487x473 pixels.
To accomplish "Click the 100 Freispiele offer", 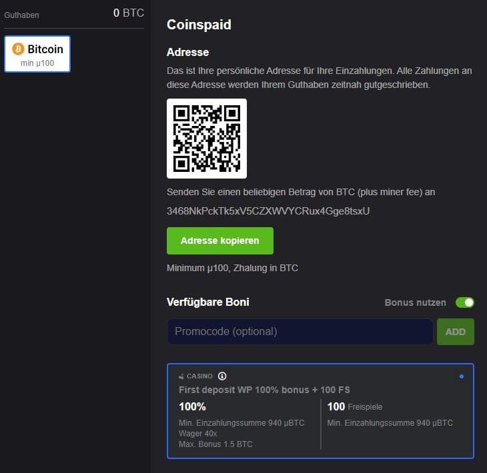I will click(355, 406).
